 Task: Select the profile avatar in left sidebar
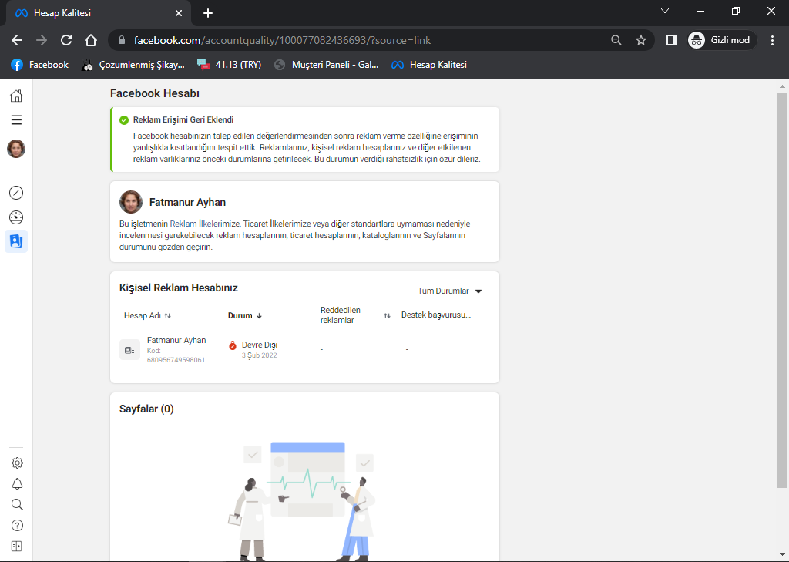pyautogui.click(x=16, y=149)
